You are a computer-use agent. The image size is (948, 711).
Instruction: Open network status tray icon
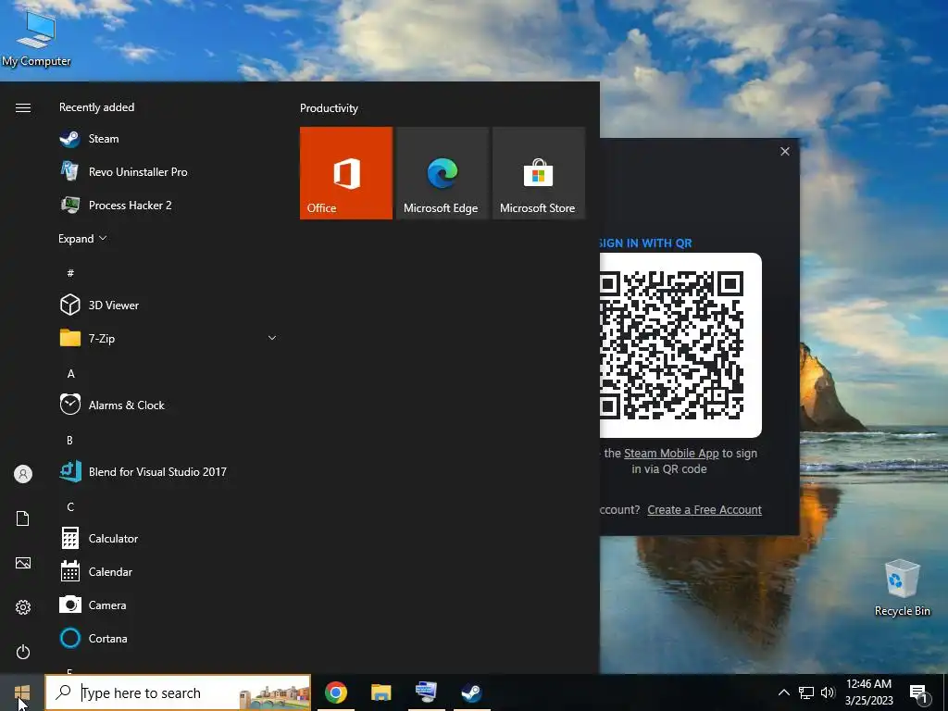pyautogui.click(x=806, y=692)
